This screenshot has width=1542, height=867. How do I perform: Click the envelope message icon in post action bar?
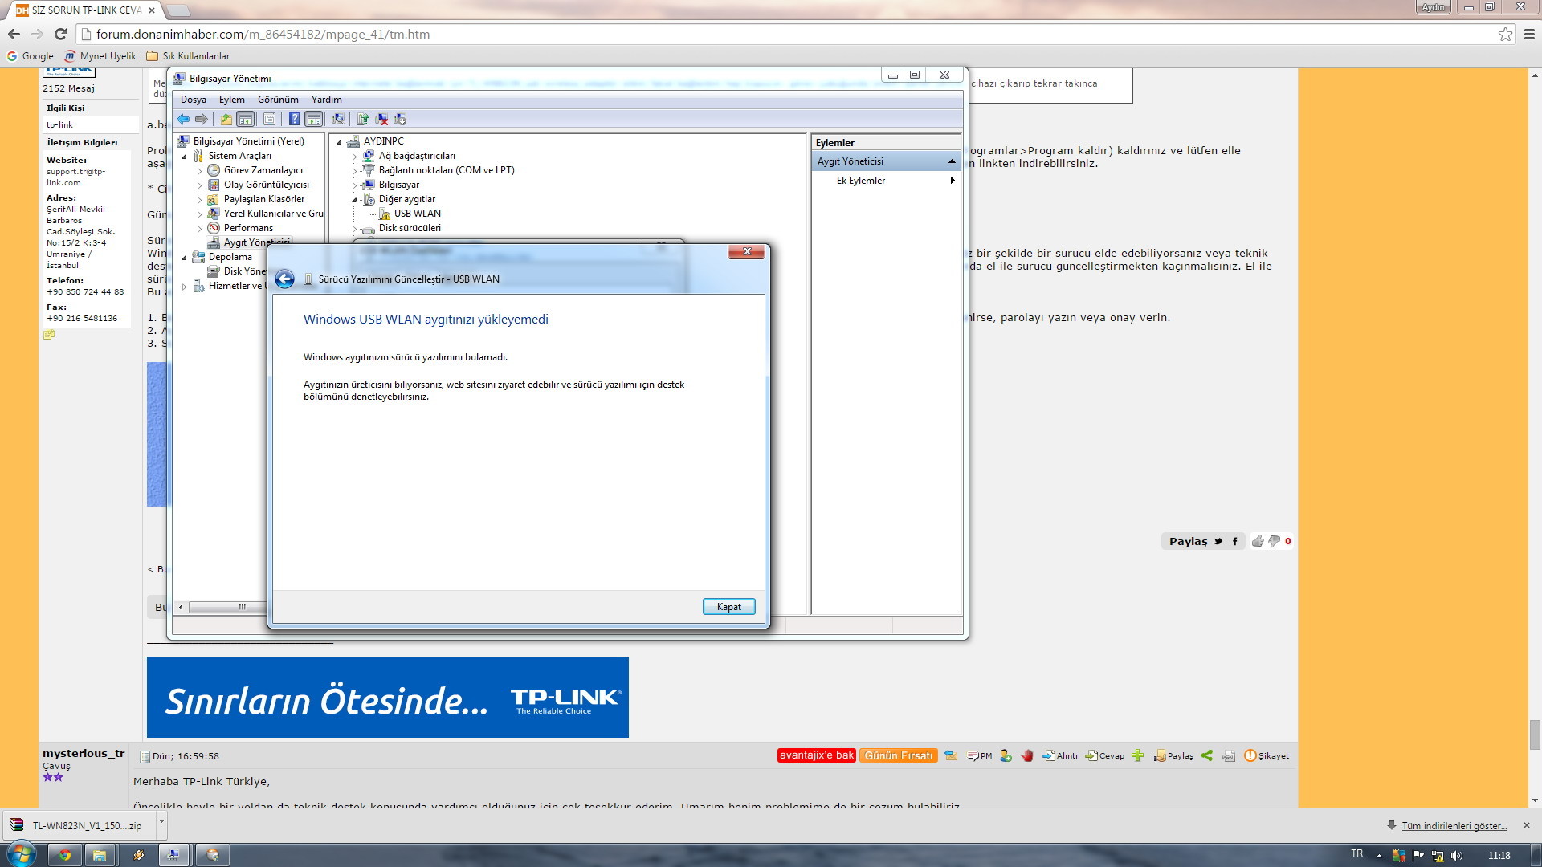[951, 755]
